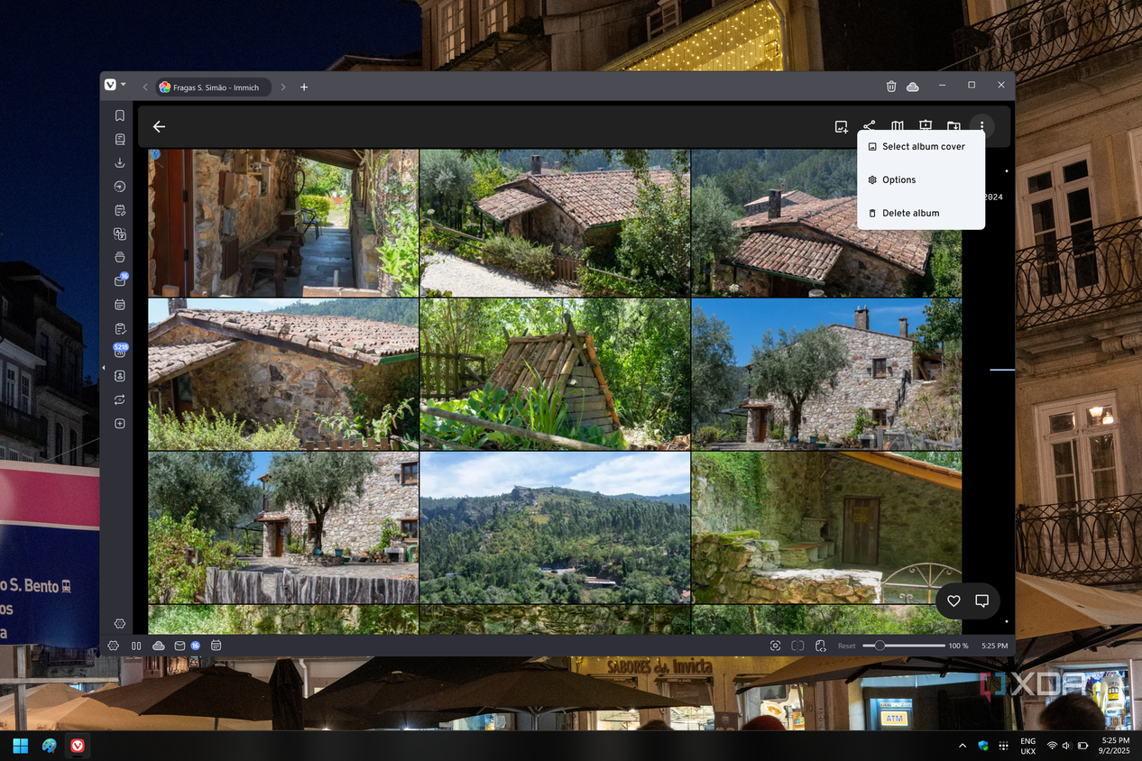Open the Reading List panel in sidebar
The height and width of the screenshot is (761, 1142).
(x=119, y=140)
